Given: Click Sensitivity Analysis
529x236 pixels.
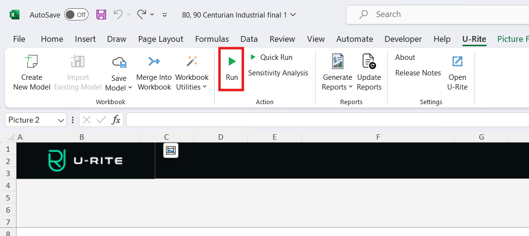Looking at the screenshot, I should 278,73.
